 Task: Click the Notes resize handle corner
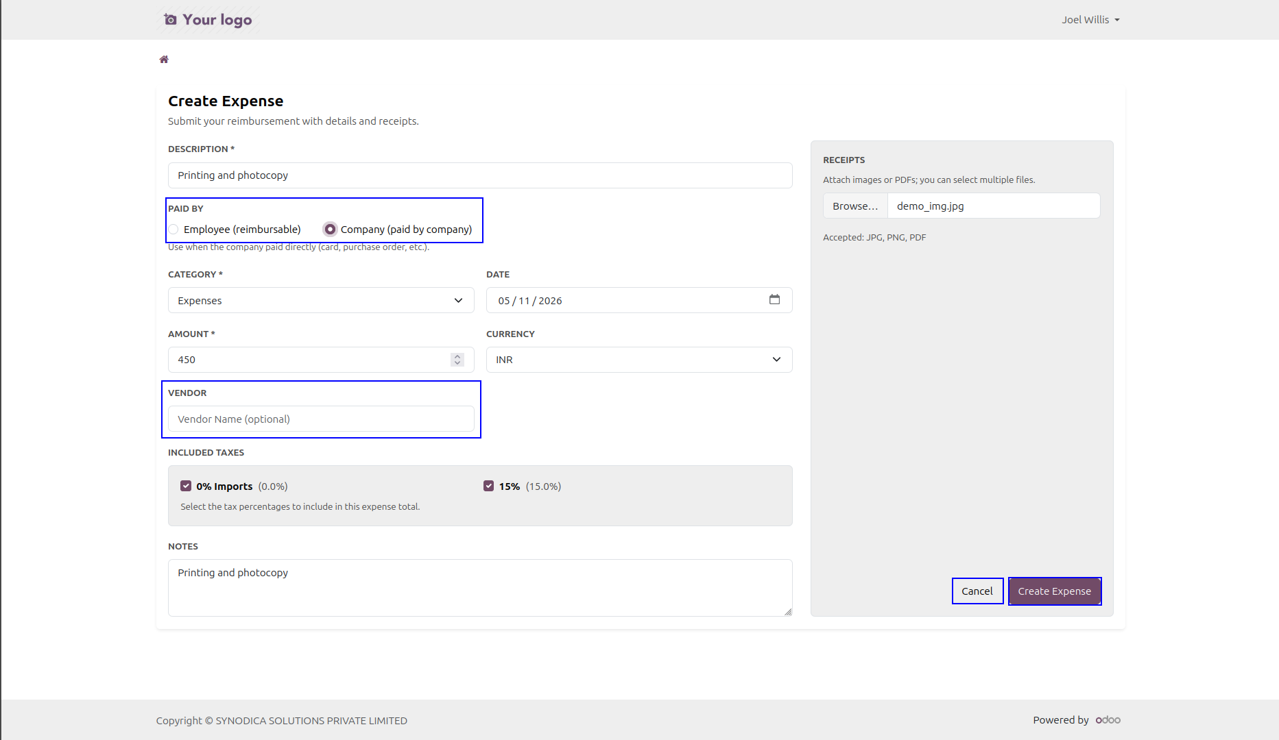[788, 612]
